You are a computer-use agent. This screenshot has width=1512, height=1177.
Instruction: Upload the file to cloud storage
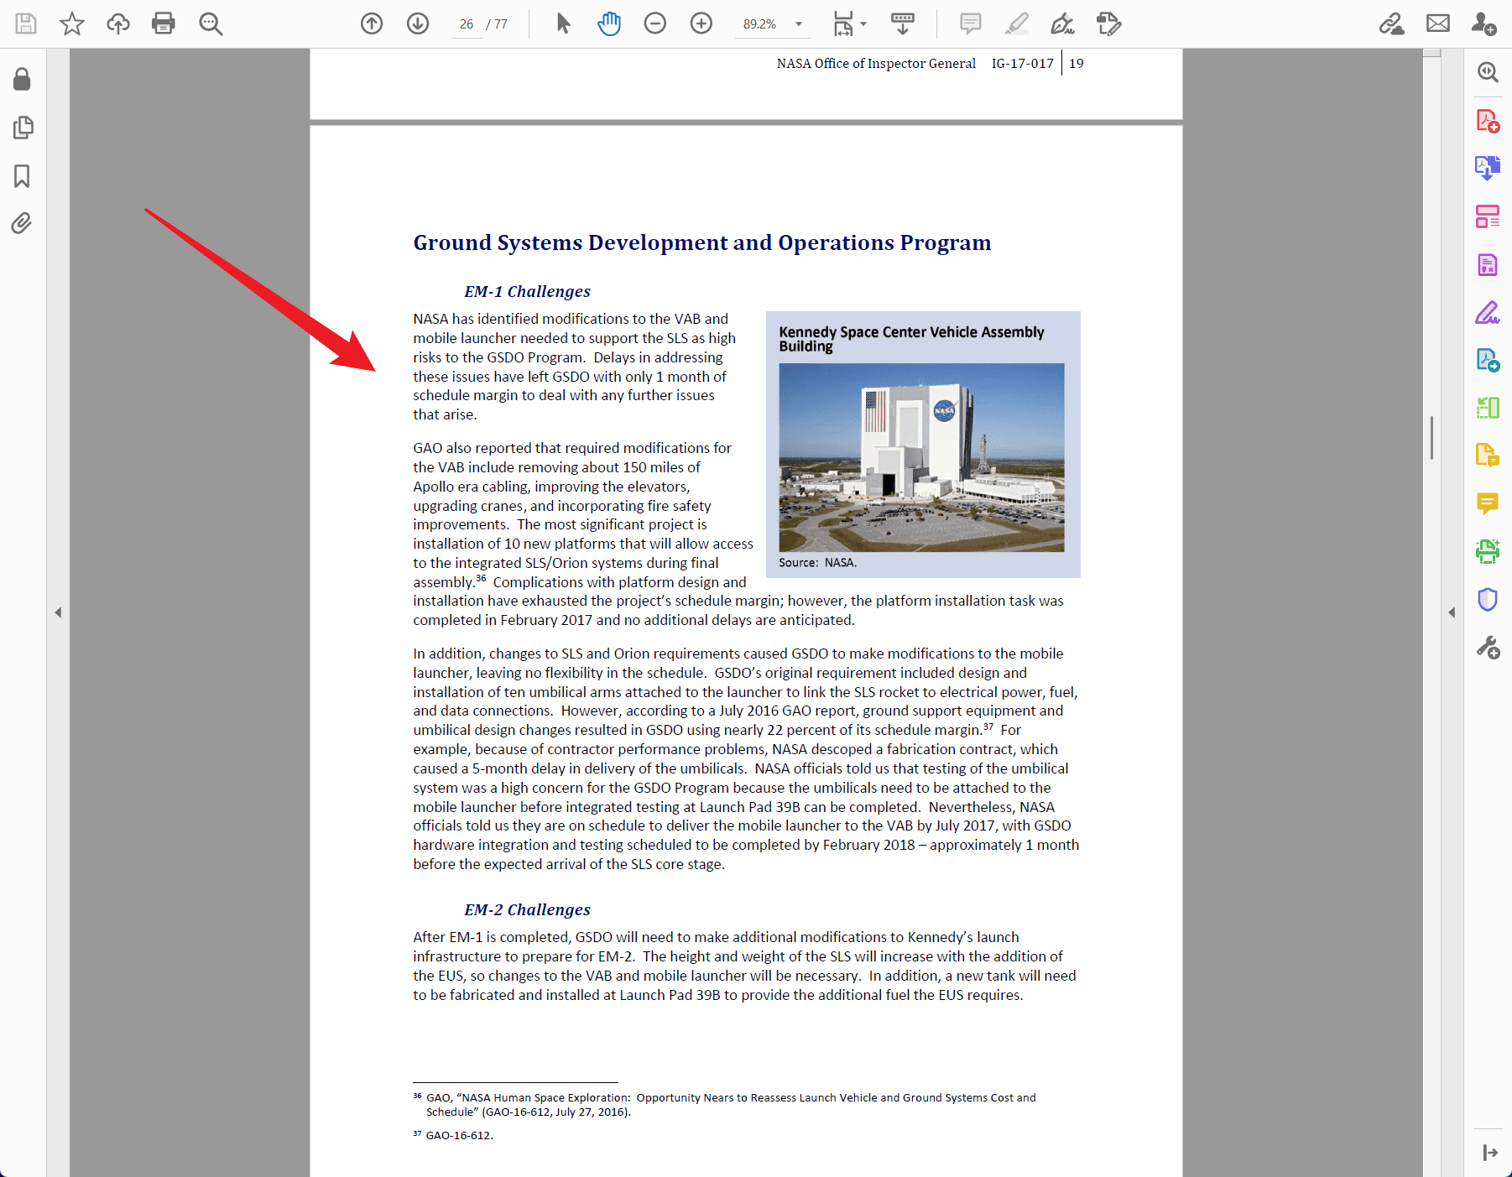(x=118, y=23)
